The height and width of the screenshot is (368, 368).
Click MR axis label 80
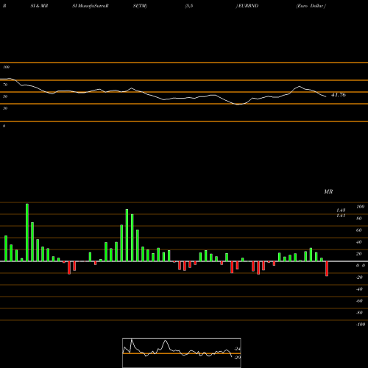click(x=359, y=219)
